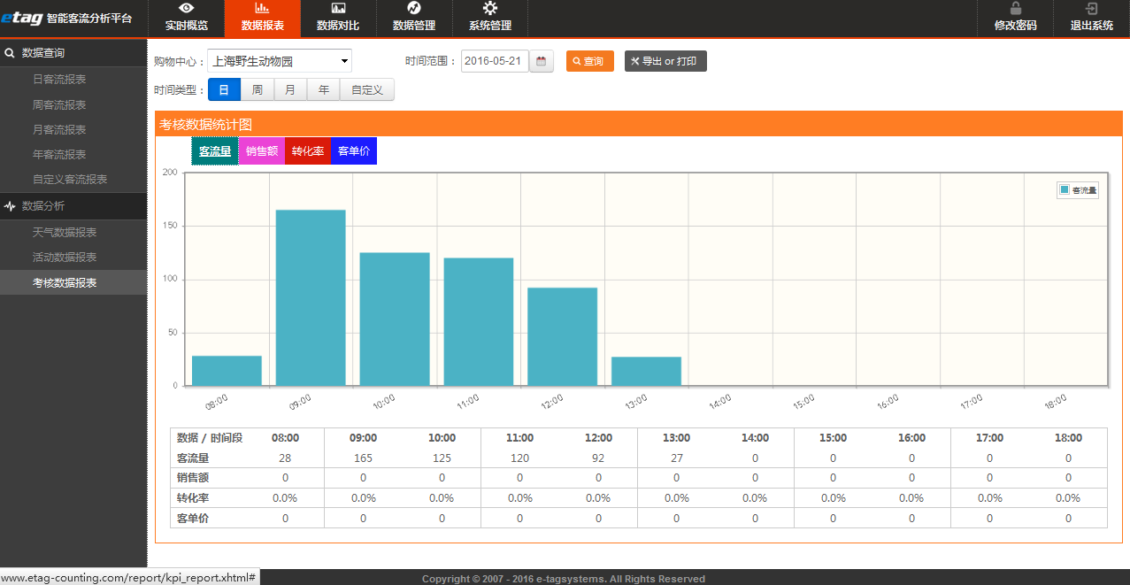This screenshot has height=585, width=1130.
Task: Open the calendar date picker icon
Action: pyautogui.click(x=542, y=61)
